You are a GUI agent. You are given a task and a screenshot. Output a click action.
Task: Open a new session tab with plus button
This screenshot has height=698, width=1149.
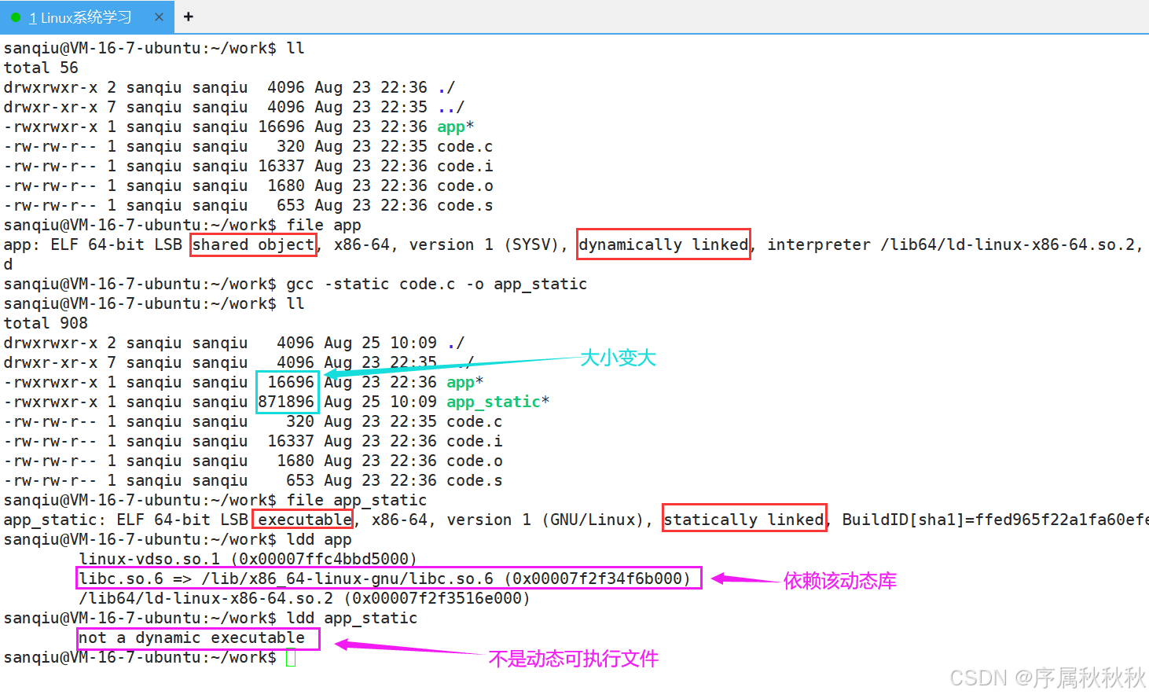(x=188, y=17)
